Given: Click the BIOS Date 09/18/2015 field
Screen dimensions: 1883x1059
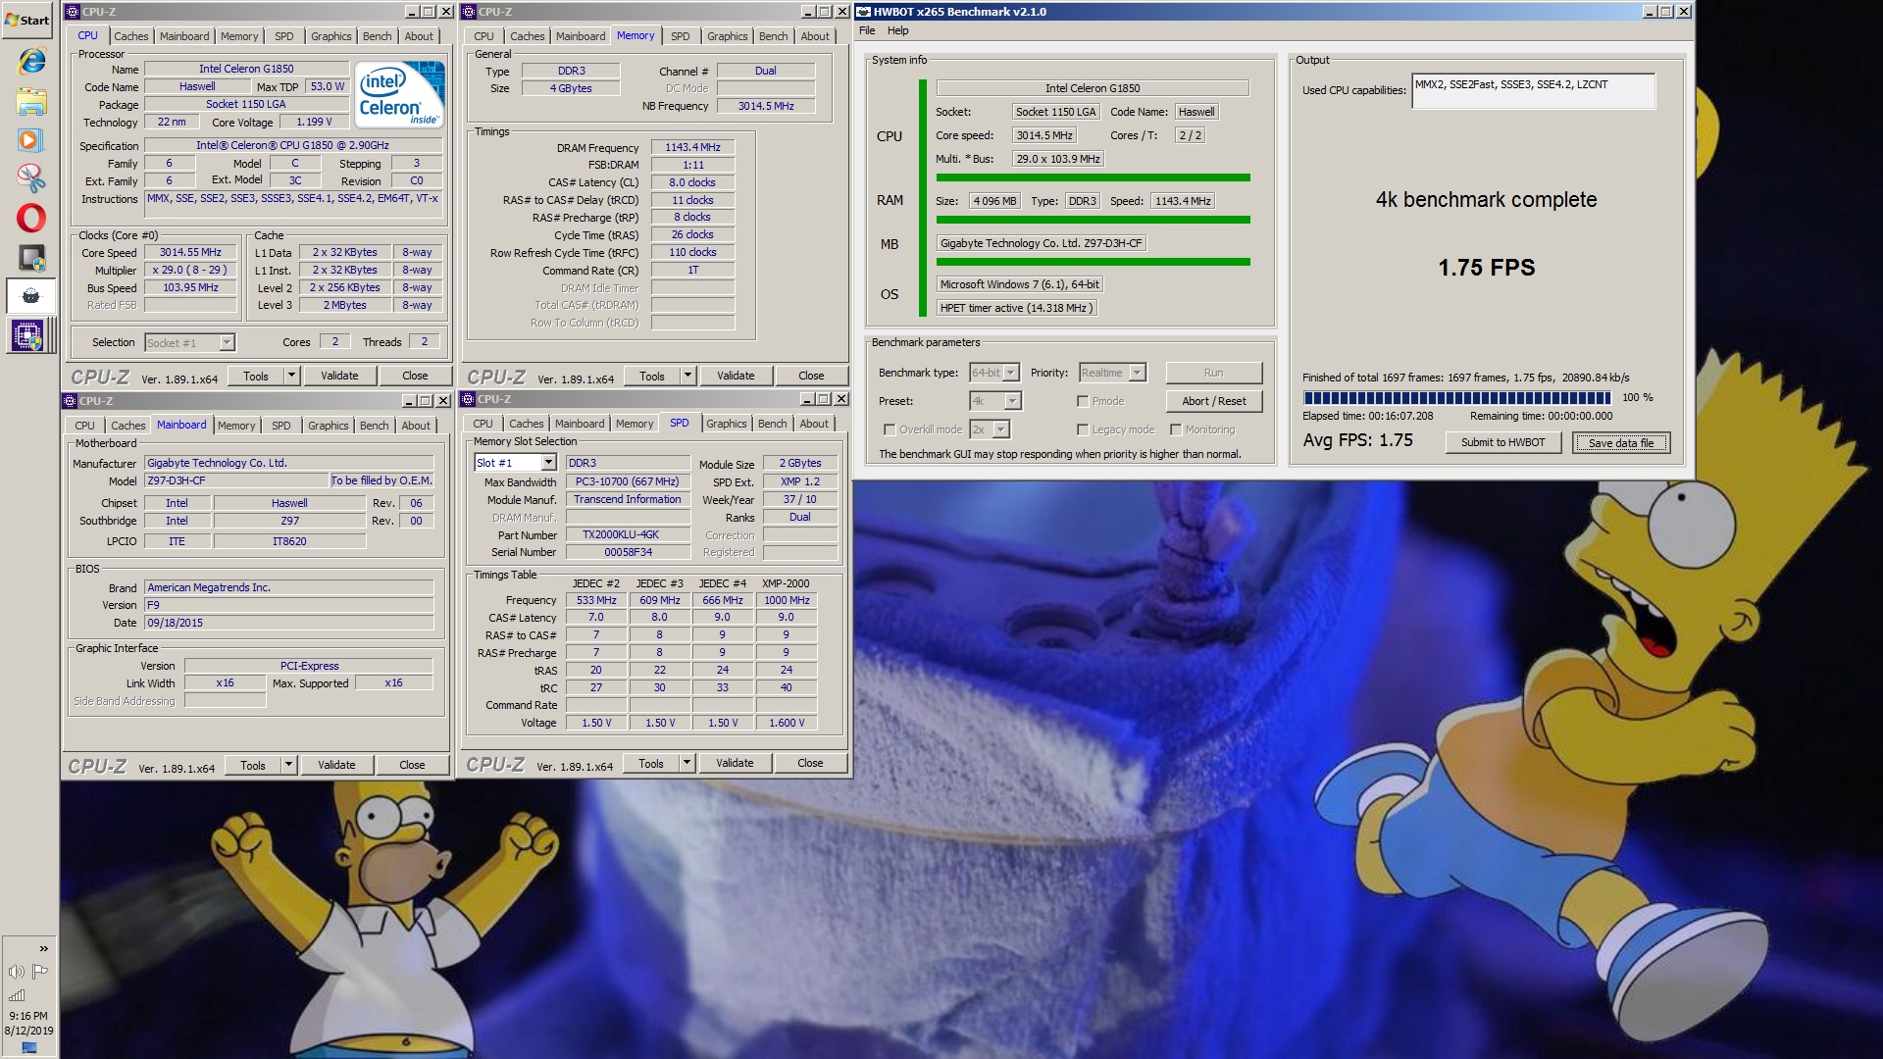Looking at the screenshot, I should point(289,623).
